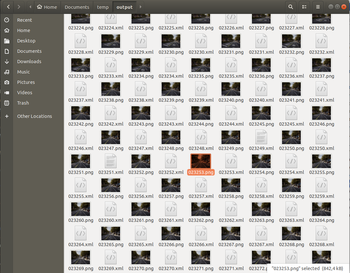Click the plus icon to add a bookmark
The width and height of the screenshot is (350, 273).
coord(6,116)
